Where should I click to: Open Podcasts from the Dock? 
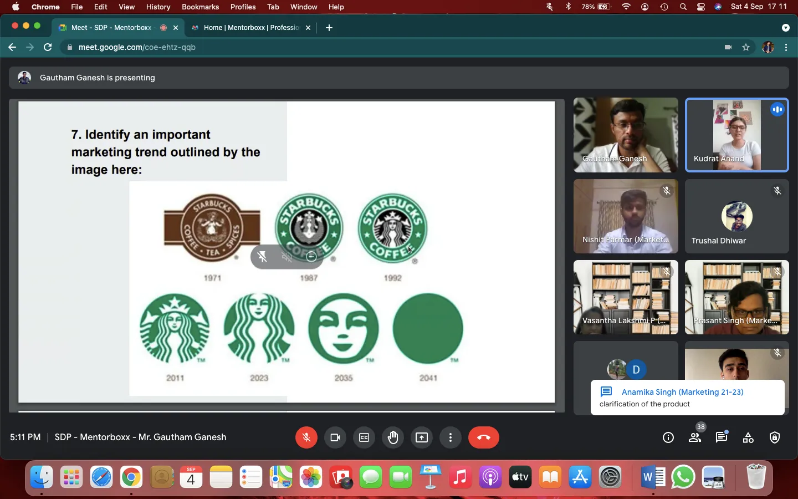click(490, 477)
